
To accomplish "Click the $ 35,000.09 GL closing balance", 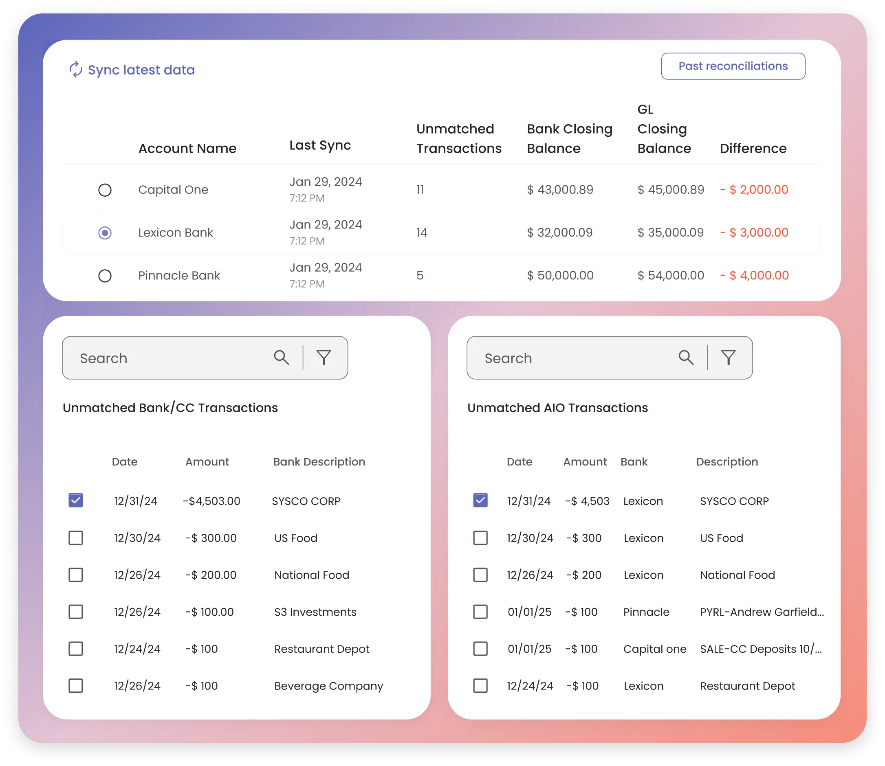I will pyautogui.click(x=670, y=233).
